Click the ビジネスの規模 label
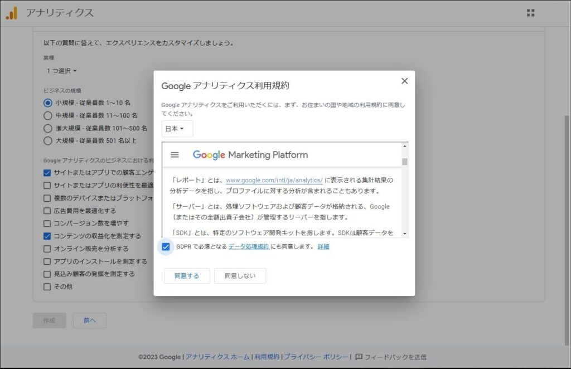Image resolution: width=571 pixels, height=369 pixels. coord(62,91)
